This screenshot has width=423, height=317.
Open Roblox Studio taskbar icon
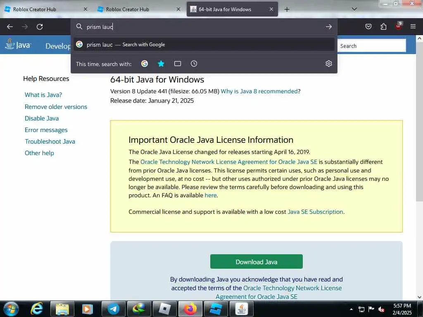click(216, 309)
